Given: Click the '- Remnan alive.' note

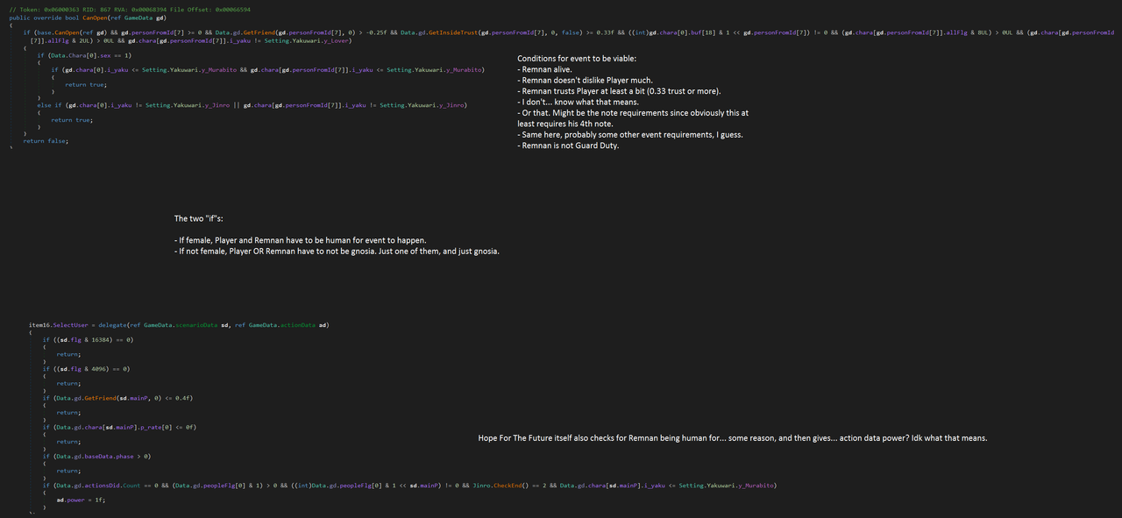Looking at the screenshot, I should [x=544, y=69].
